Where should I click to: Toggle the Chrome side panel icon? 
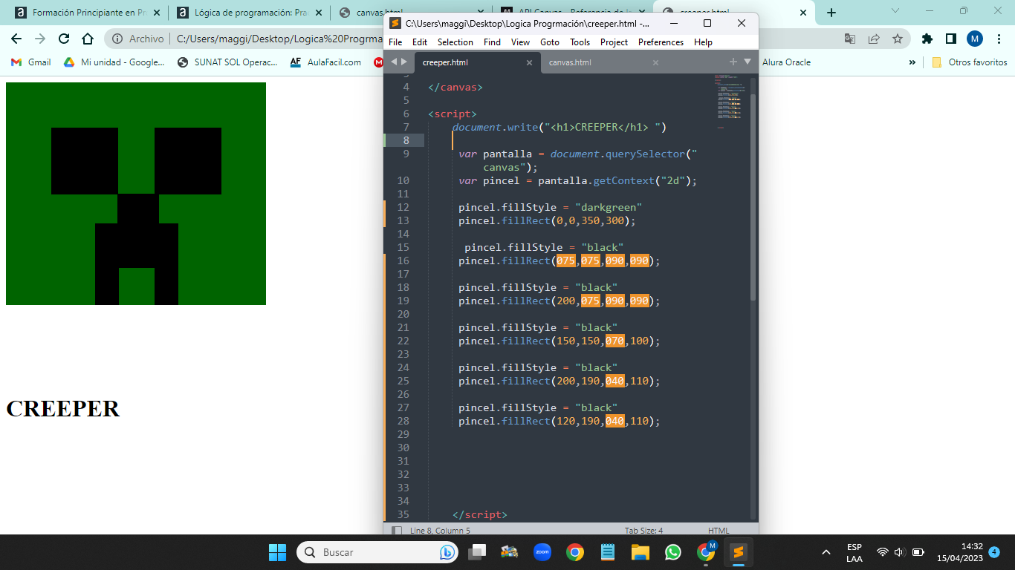click(x=950, y=39)
